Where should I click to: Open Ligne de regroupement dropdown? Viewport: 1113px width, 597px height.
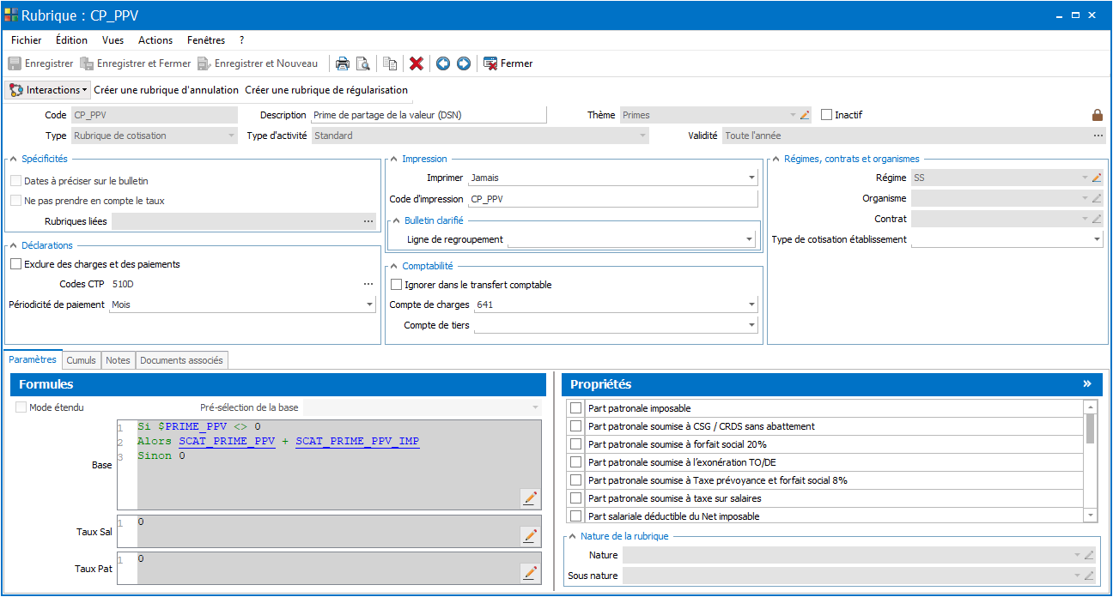point(749,239)
